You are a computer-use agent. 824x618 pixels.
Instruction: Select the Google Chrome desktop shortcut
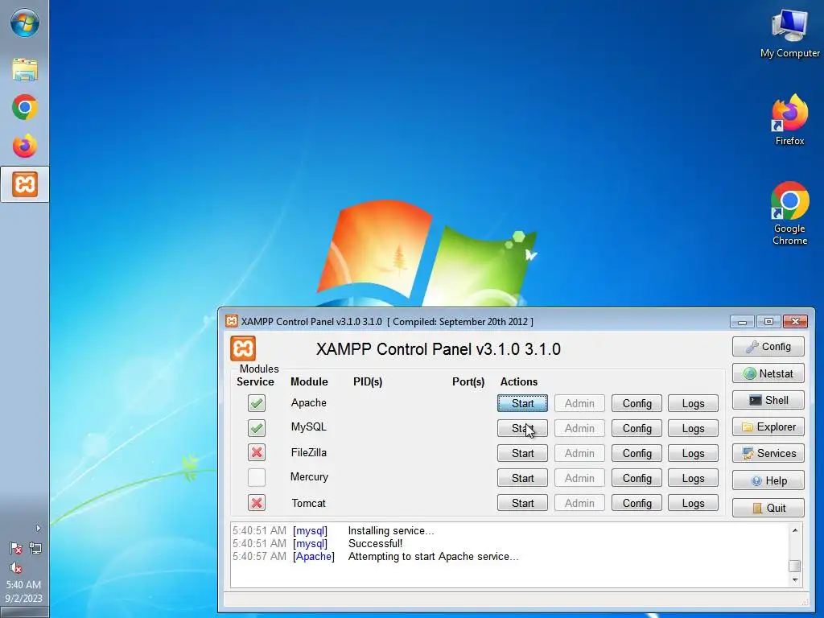pyautogui.click(x=789, y=213)
